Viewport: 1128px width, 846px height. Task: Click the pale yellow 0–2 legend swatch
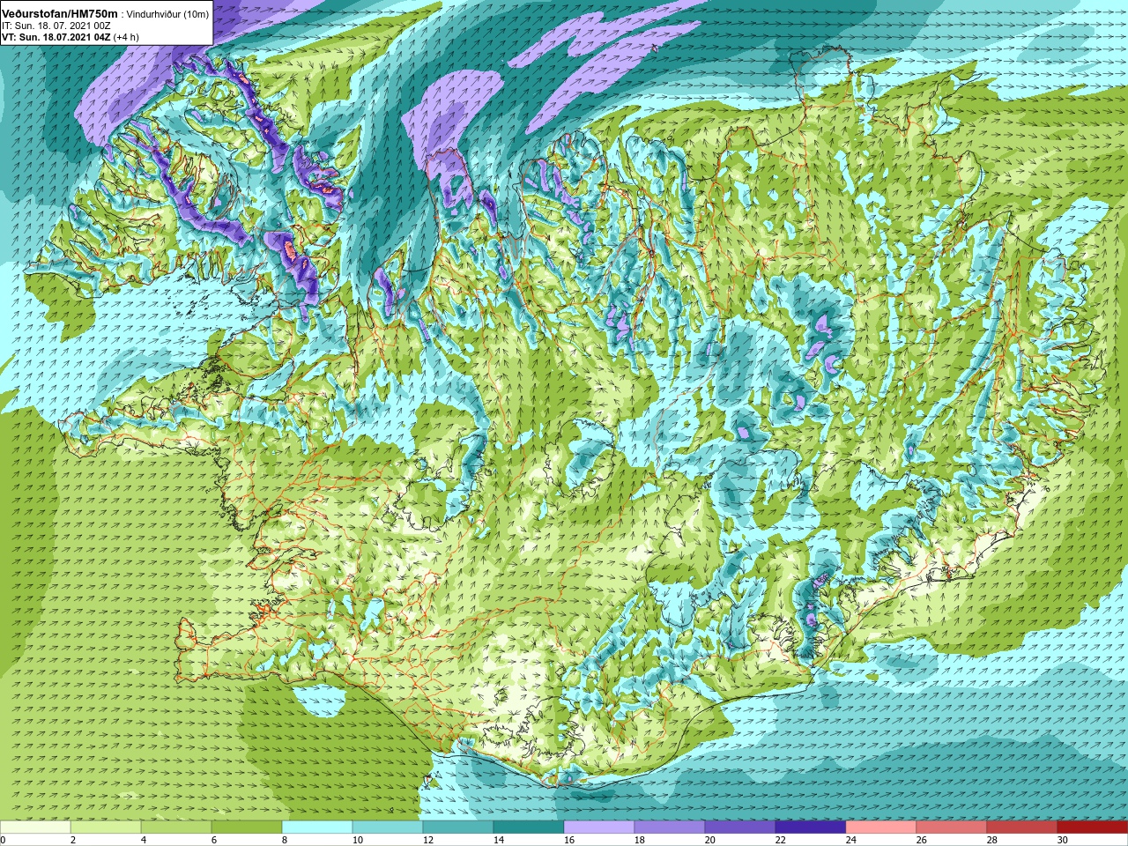coord(35,827)
